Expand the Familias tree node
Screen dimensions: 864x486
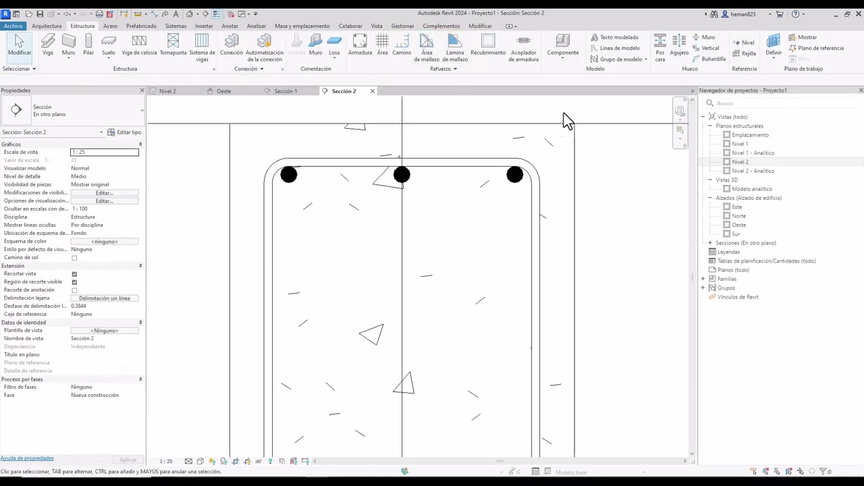[703, 279]
